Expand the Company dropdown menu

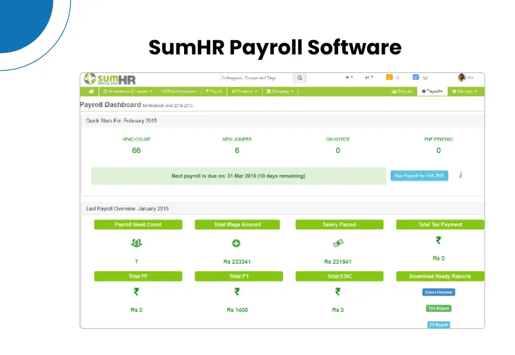(280, 91)
